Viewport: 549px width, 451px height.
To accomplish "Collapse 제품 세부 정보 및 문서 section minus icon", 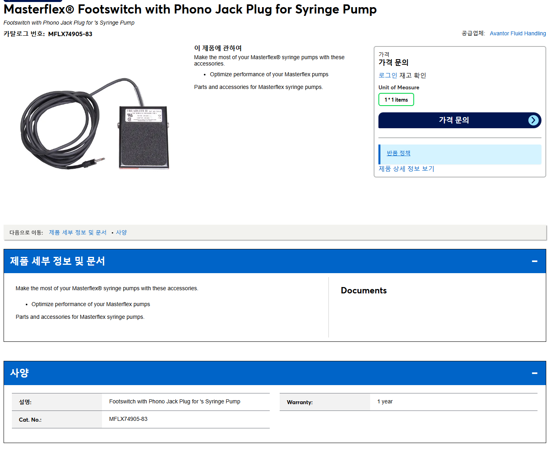I will tap(534, 261).
